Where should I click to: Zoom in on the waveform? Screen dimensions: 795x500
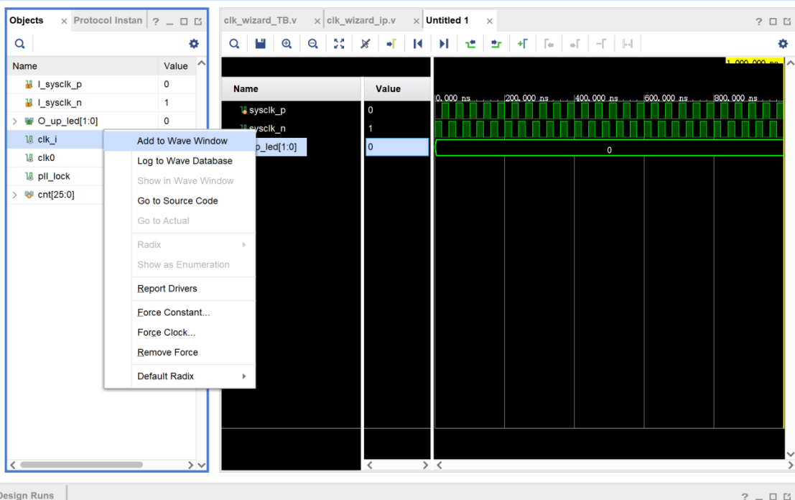(287, 44)
